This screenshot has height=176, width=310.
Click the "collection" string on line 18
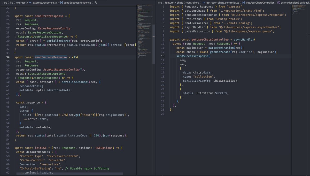(x=204, y=77)
